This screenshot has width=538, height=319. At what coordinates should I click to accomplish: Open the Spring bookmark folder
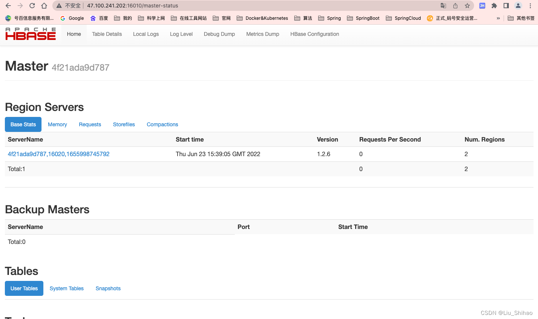point(329,18)
